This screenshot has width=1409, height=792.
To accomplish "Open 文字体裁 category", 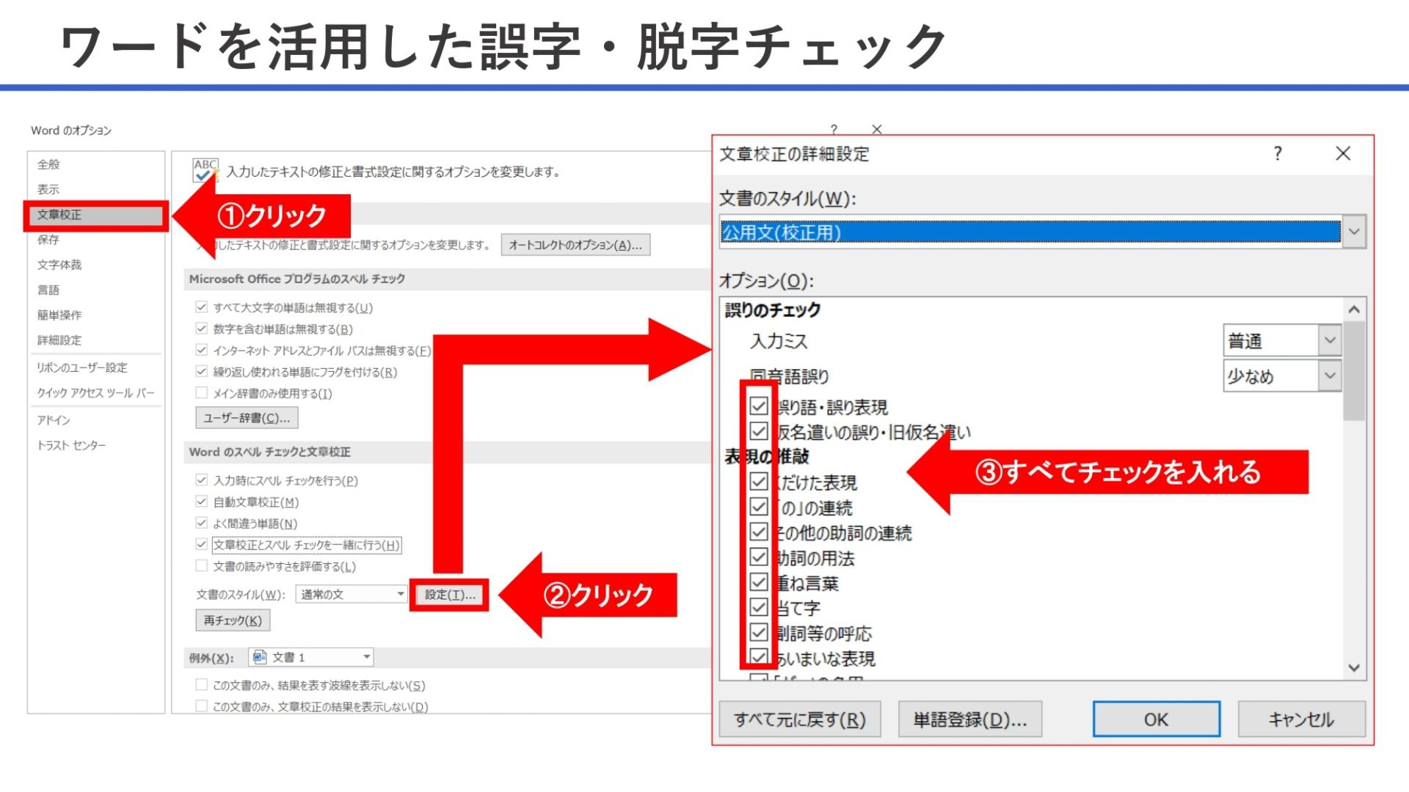I will 59,265.
